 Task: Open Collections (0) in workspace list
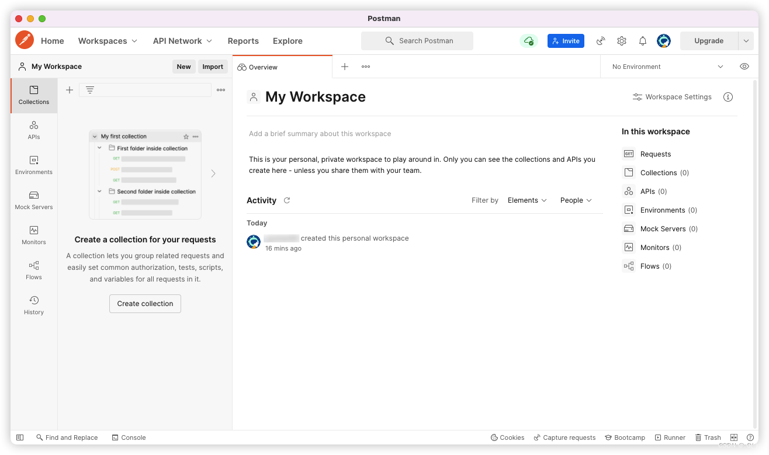coord(656,173)
